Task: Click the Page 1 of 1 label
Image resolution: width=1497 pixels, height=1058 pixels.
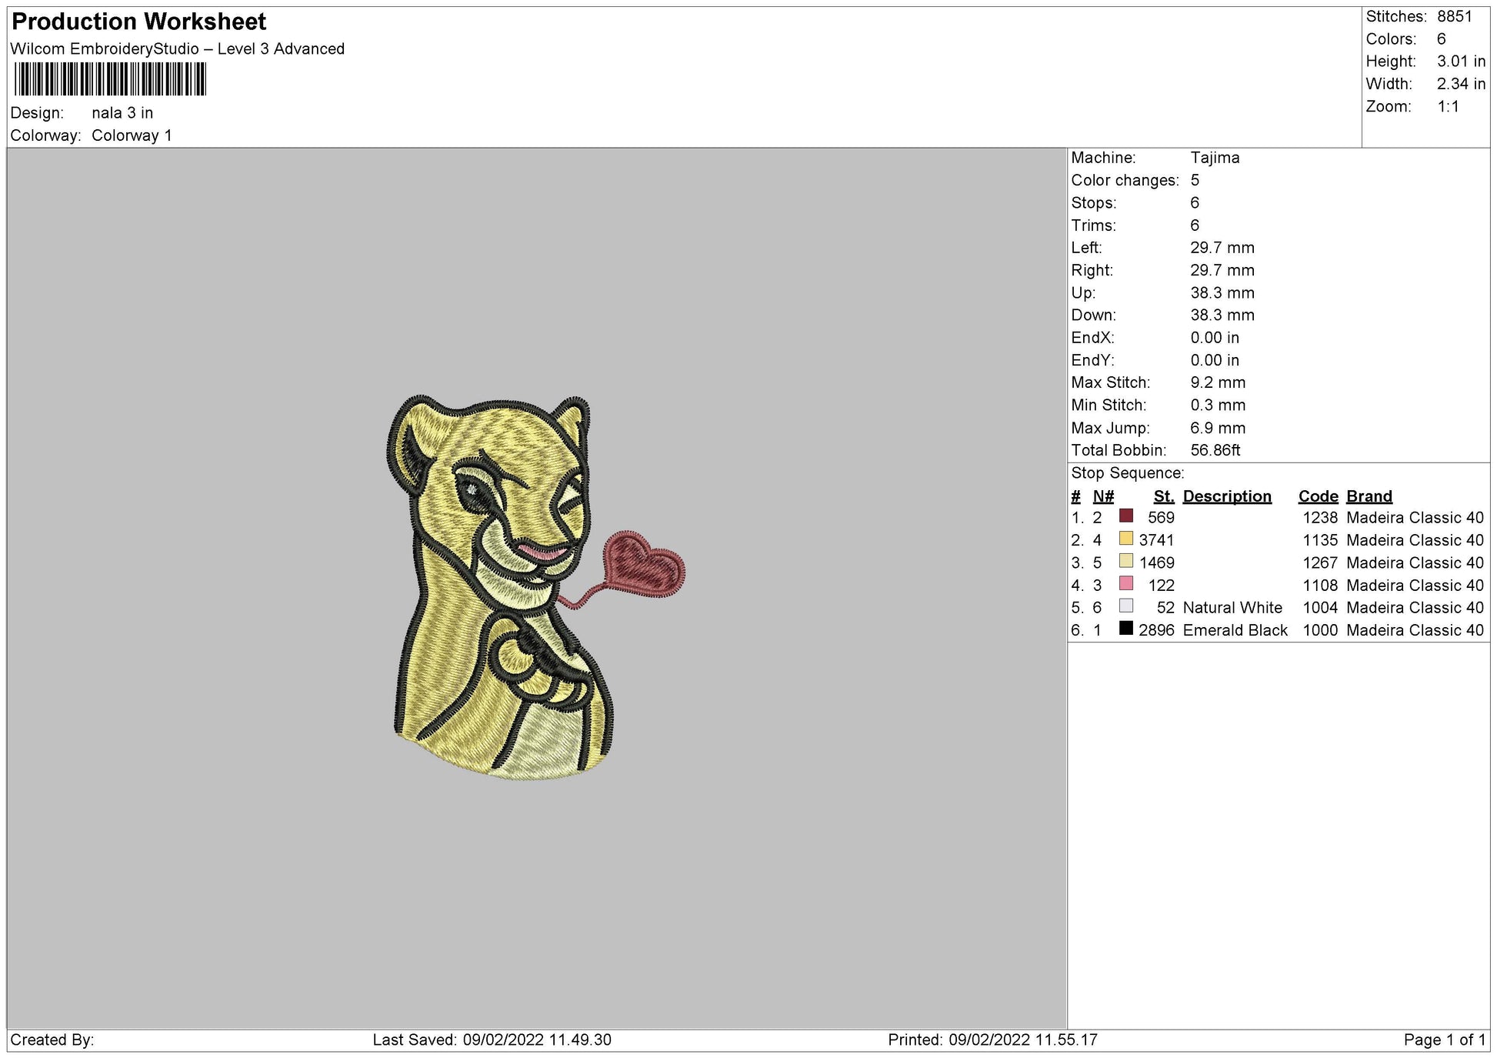Action: tap(1443, 1040)
